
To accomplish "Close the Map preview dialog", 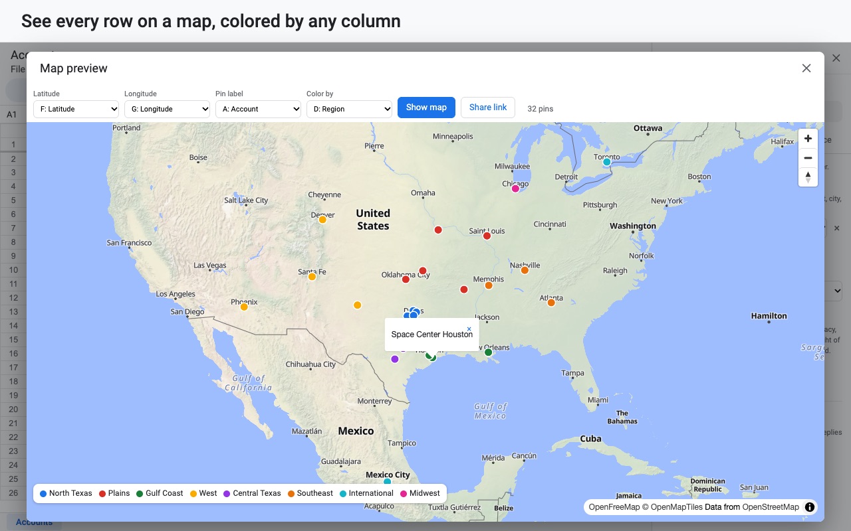I will 806,68.
